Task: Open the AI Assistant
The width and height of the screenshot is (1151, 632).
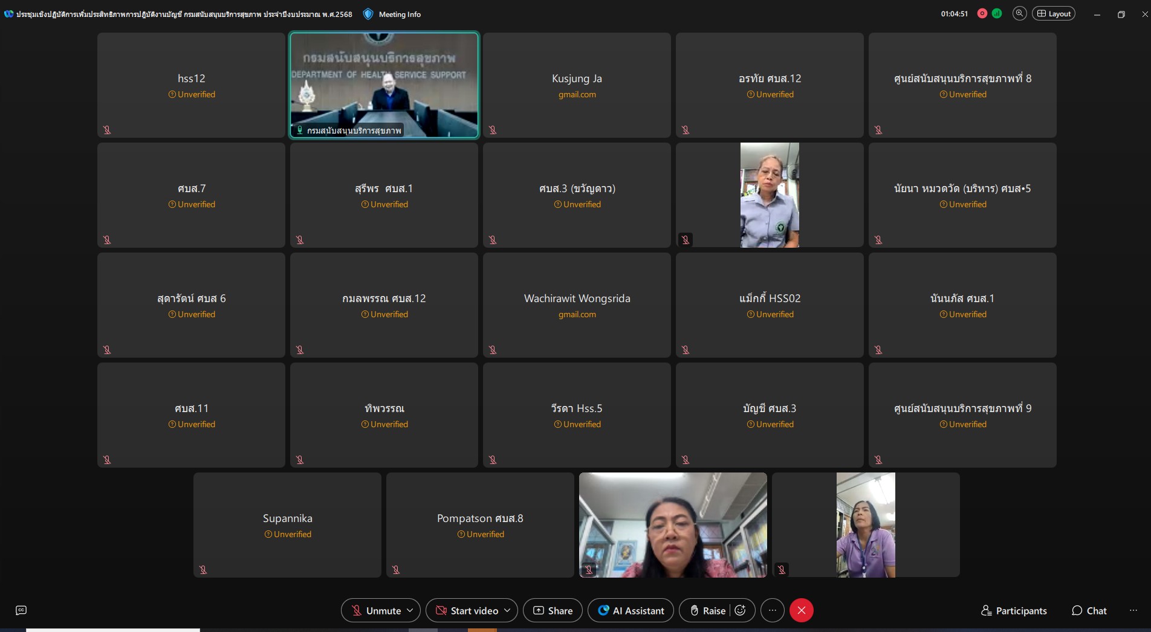Action: 631,610
